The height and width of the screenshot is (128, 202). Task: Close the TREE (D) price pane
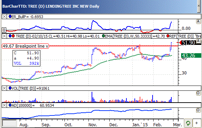[x=5, y=36]
